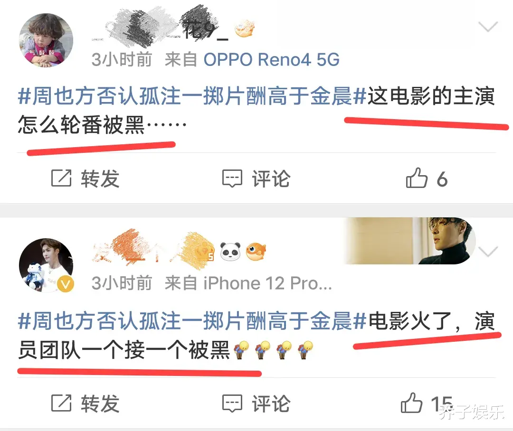
Task: Tap the repost icon on first post
Action: 61,178
